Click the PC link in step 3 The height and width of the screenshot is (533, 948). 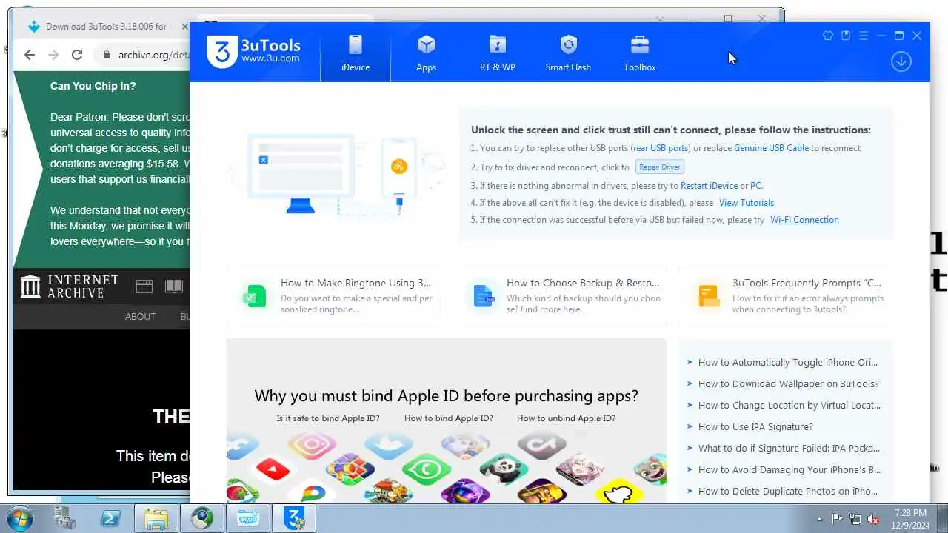756,186
